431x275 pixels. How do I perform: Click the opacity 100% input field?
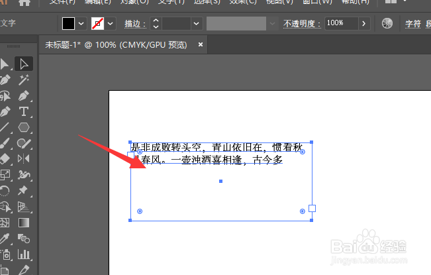pyautogui.click(x=342, y=23)
